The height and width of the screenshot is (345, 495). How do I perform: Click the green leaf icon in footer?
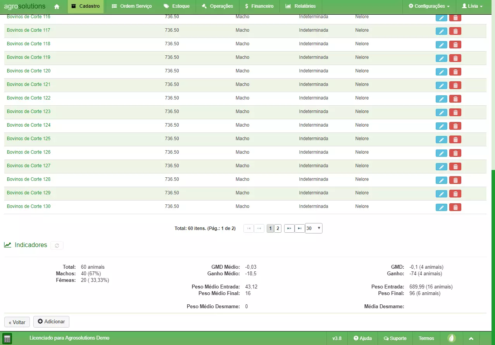452,338
